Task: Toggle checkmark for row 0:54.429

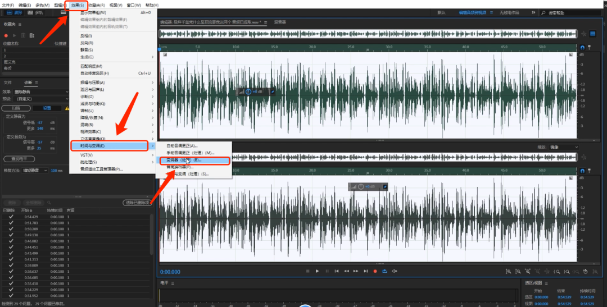Action: [11, 217]
